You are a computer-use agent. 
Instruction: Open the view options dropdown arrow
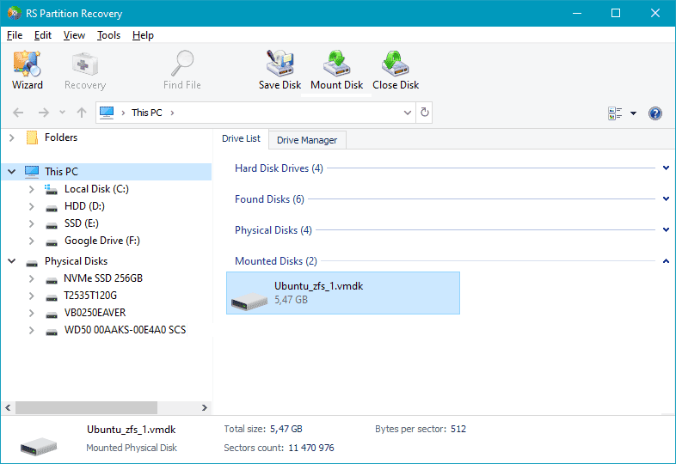[x=633, y=113]
